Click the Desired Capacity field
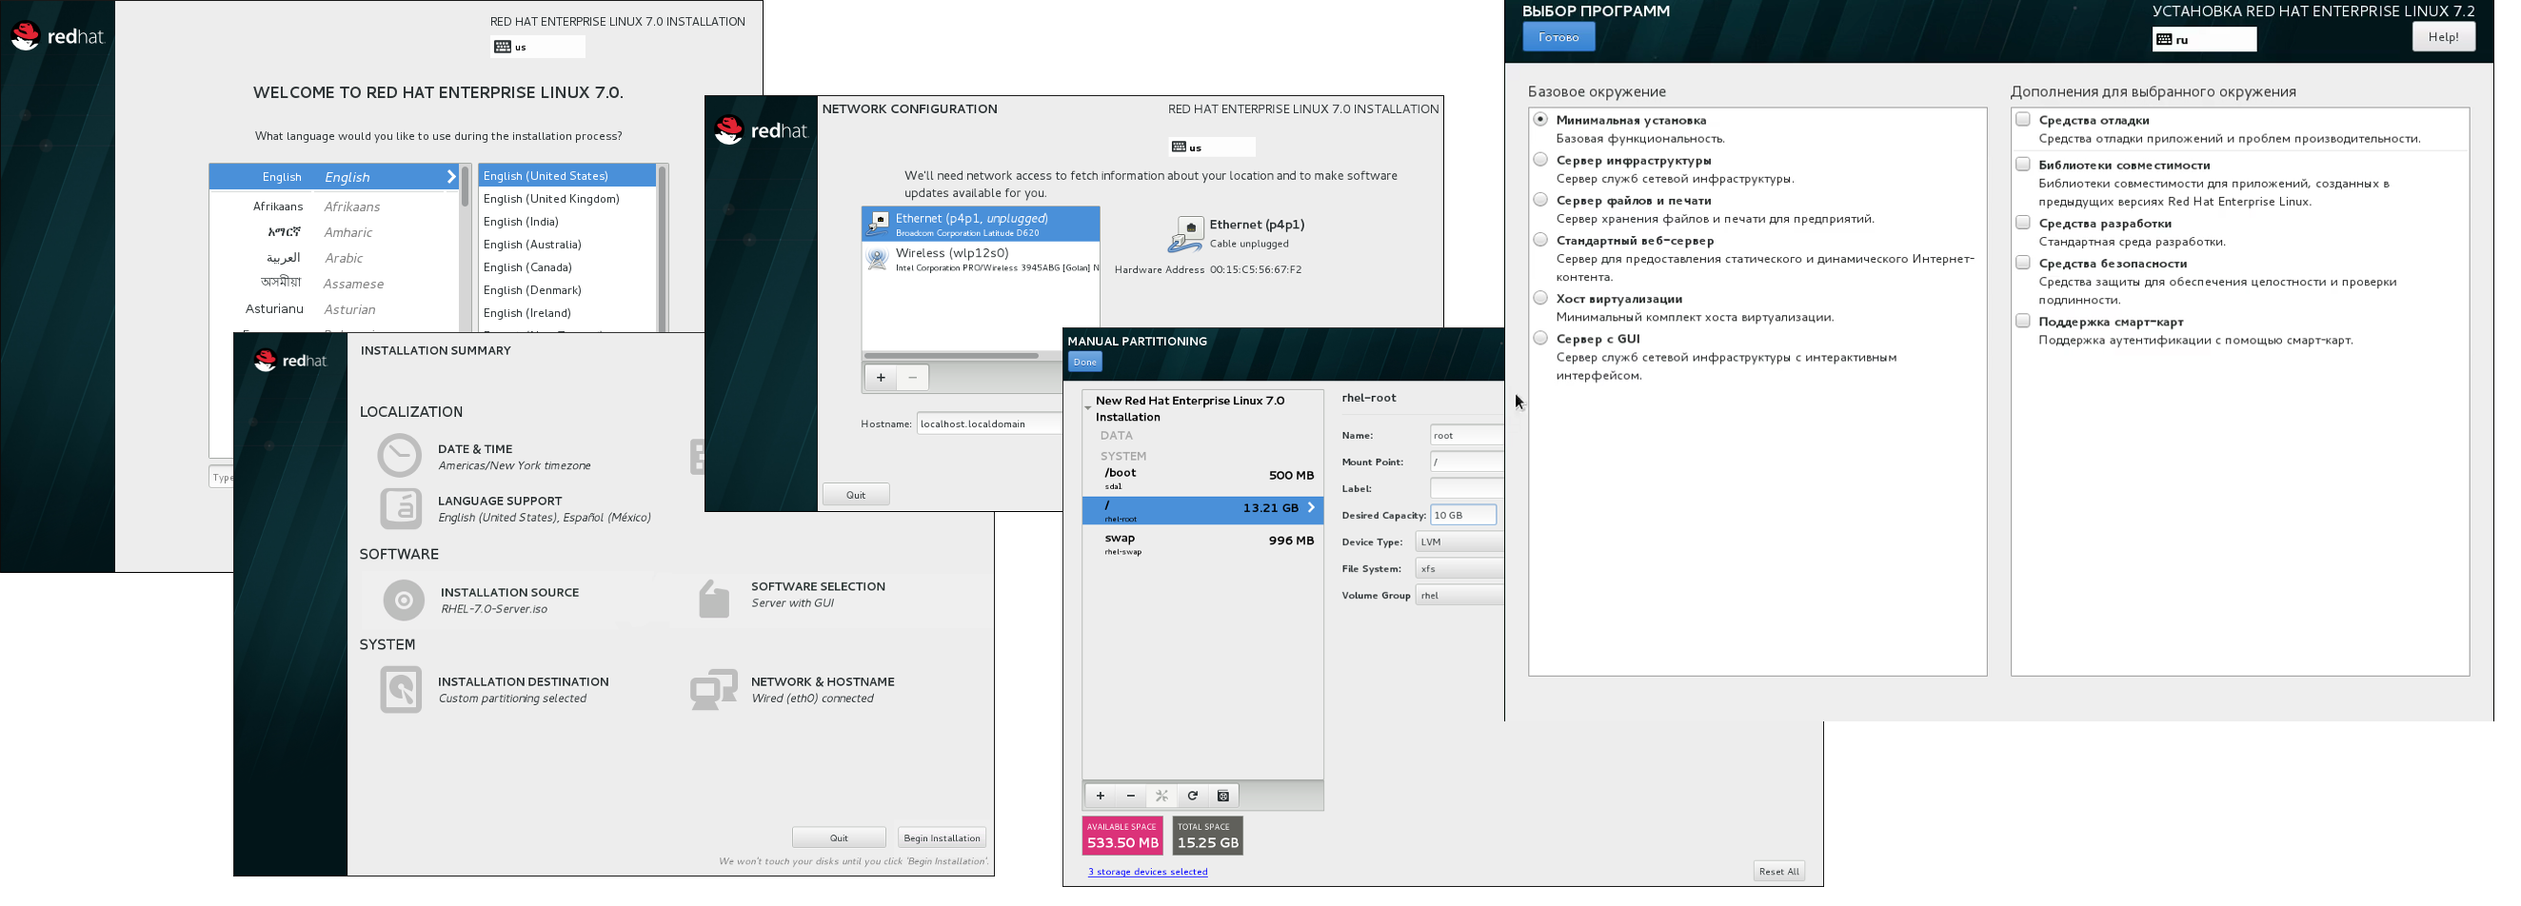Image resolution: width=2521 pixels, height=906 pixels. point(1463,515)
